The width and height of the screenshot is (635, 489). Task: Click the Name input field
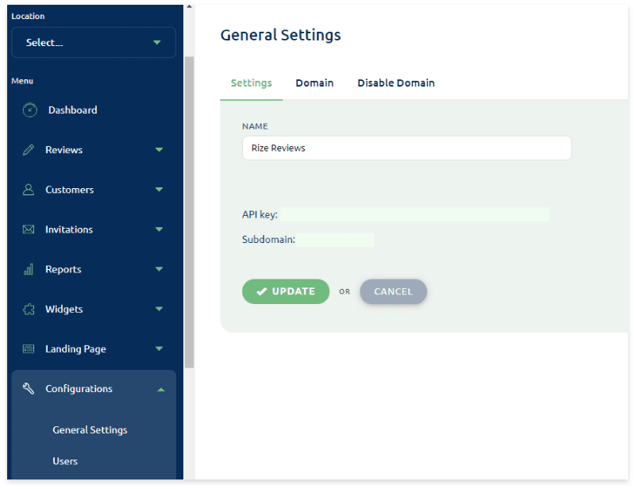406,148
